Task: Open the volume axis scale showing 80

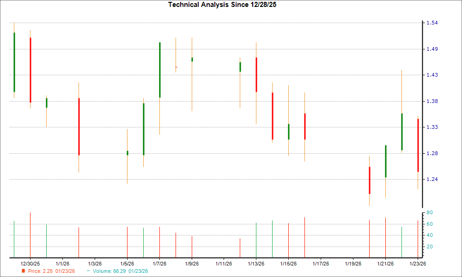Action: (x=429, y=213)
